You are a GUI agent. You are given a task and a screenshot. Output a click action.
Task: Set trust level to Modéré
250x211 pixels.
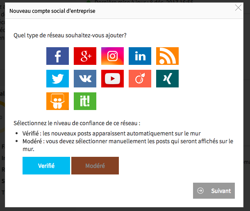pos(95,165)
